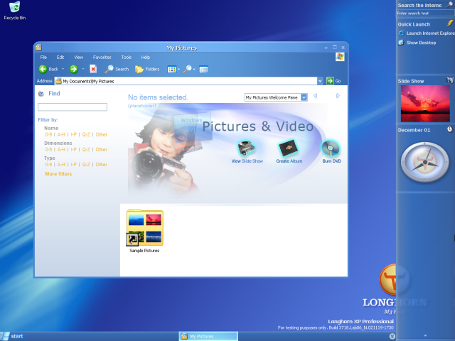The image size is (455, 341).
Task: Expand the Views dropdown arrow
Action: point(178,70)
